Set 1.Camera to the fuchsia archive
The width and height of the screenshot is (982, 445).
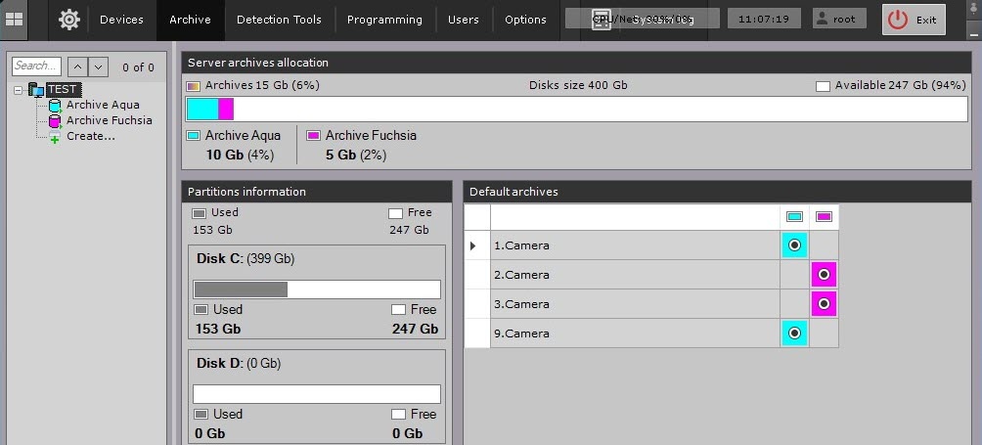pos(824,245)
